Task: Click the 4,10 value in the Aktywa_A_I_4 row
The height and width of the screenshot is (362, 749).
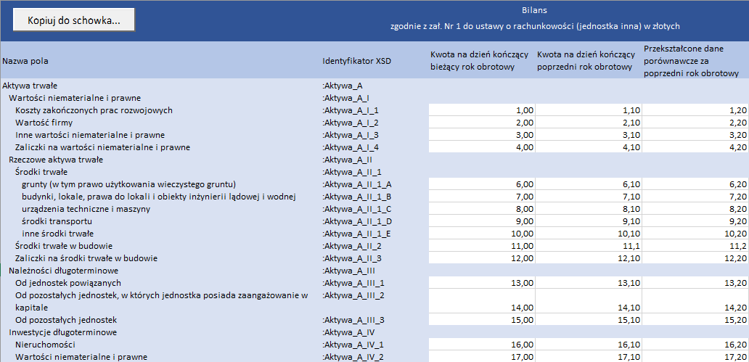Action: click(589, 147)
